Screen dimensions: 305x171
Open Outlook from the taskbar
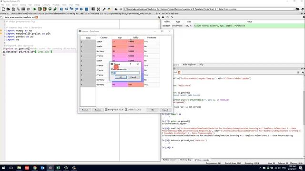point(42,168)
